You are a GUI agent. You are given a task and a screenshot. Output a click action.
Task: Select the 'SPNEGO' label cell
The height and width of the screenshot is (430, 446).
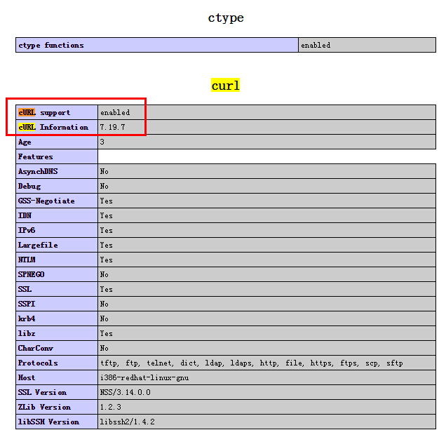57,274
